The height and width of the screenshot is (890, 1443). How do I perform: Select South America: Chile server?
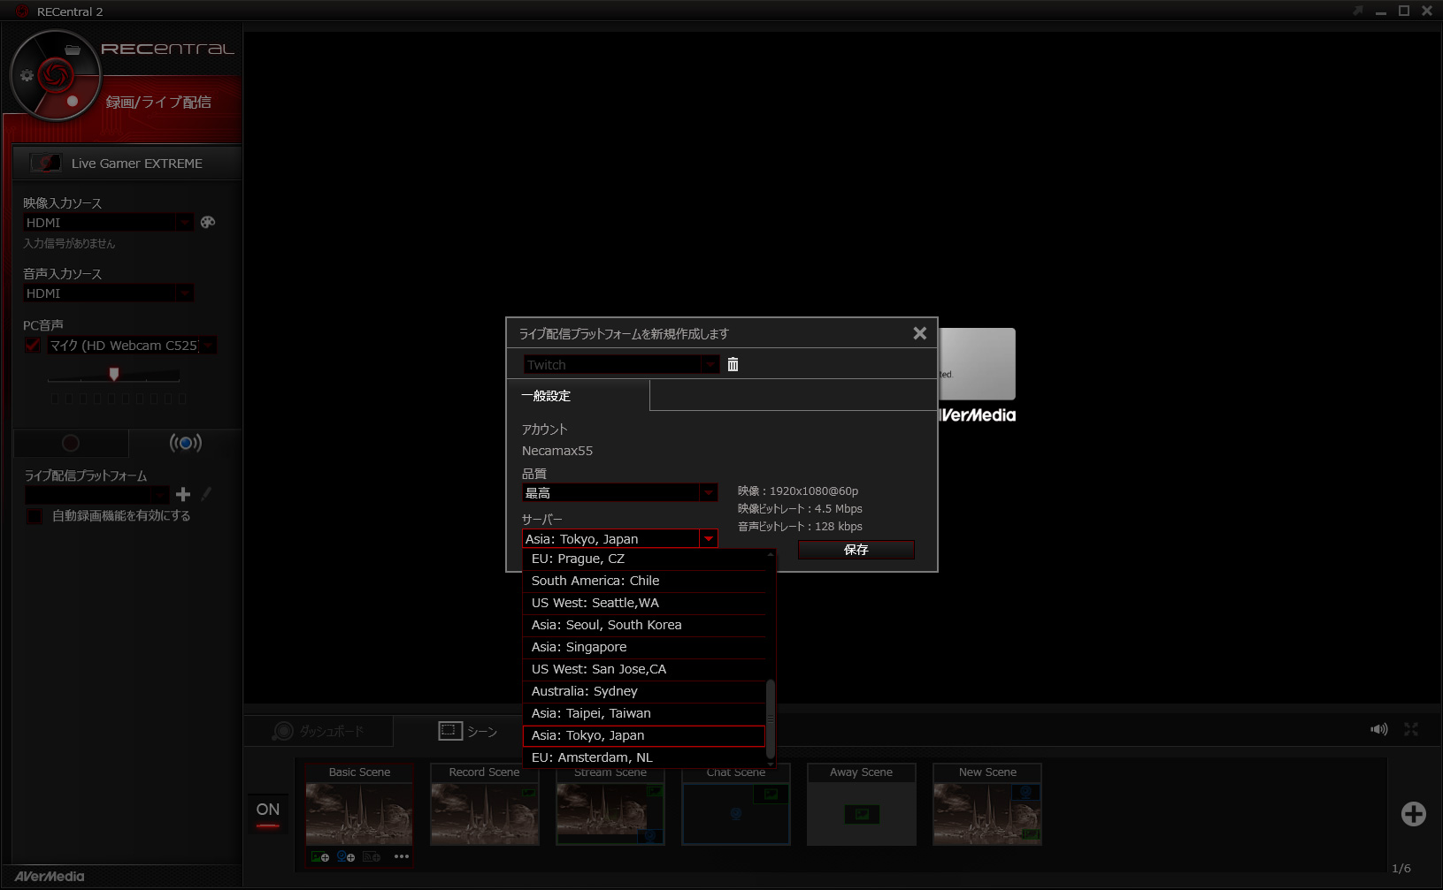tap(644, 581)
